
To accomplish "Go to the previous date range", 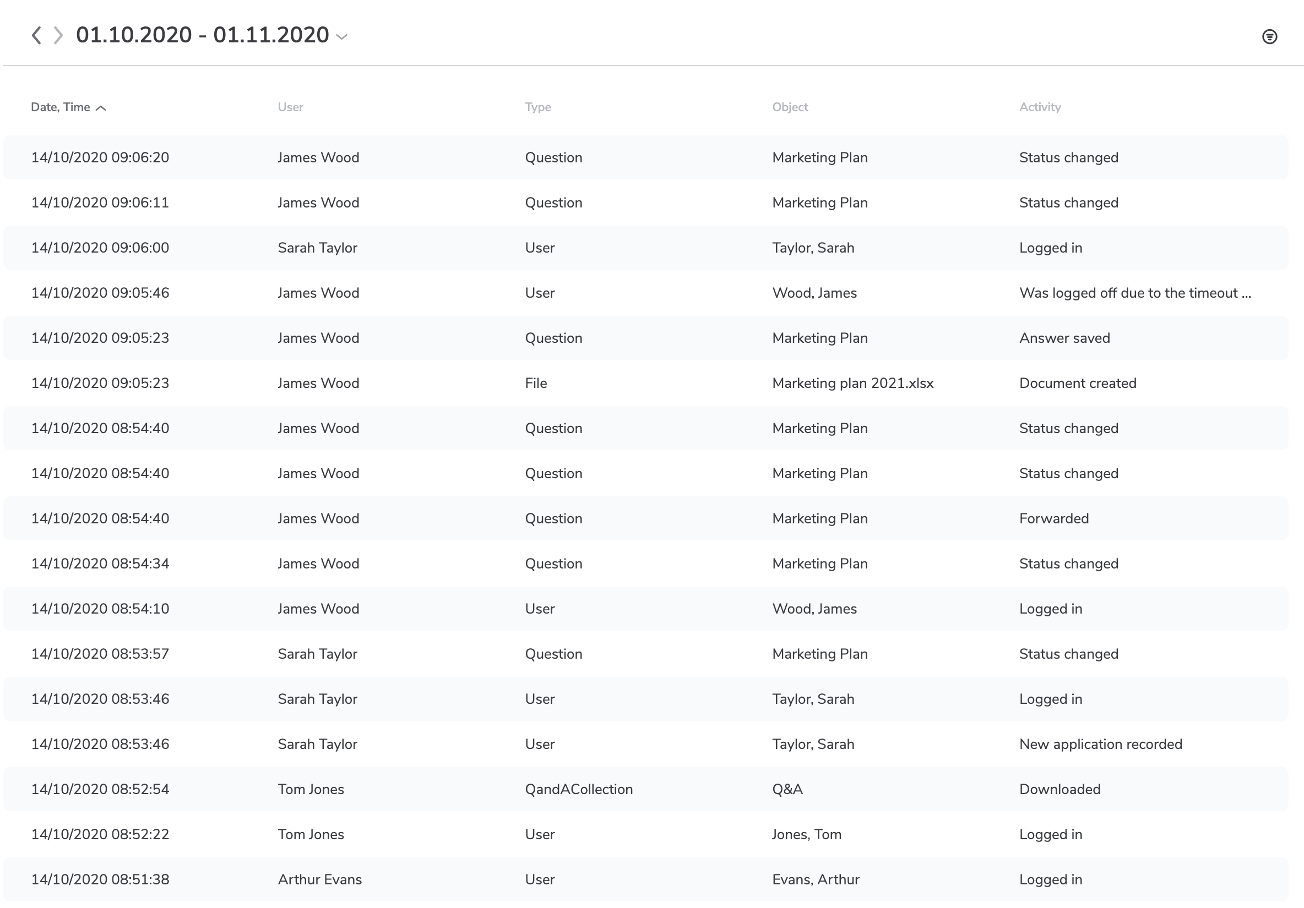I will [x=37, y=35].
